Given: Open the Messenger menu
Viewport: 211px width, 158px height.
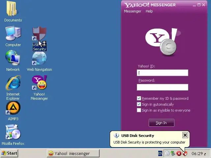Looking at the screenshot, I should pyautogui.click(x=133, y=11).
